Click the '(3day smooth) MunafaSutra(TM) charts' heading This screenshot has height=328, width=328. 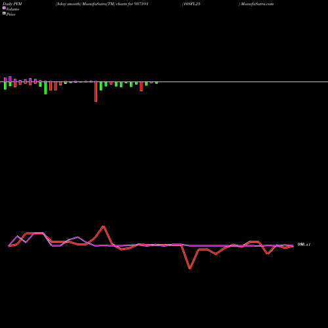coord(91,4)
